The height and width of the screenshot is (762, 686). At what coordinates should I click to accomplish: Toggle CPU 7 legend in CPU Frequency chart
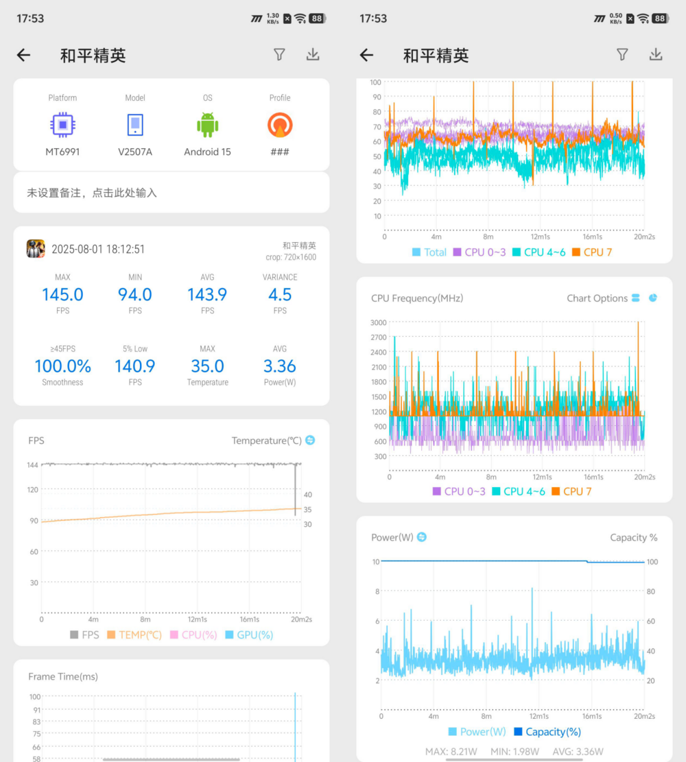pos(571,491)
